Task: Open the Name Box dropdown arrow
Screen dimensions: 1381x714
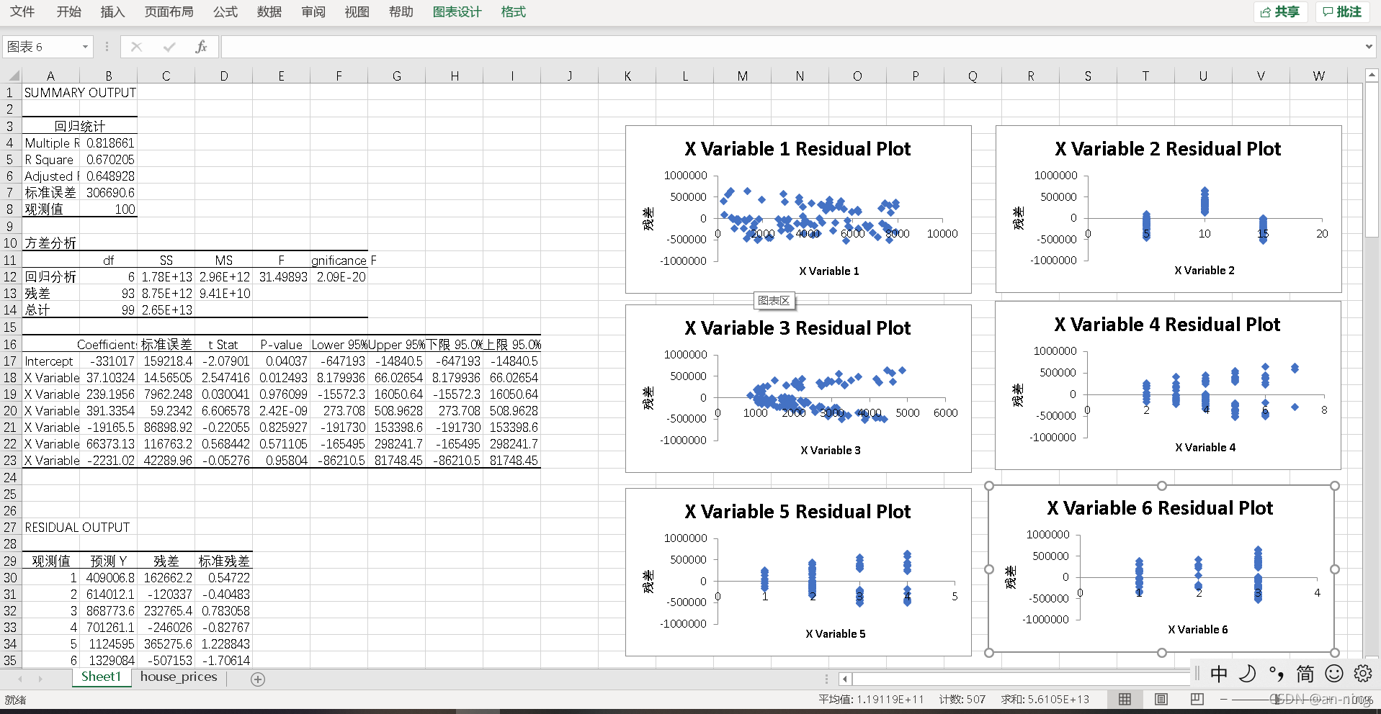Action: click(x=85, y=47)
